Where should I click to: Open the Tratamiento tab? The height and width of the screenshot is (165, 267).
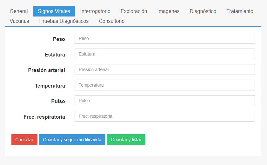point(240,11)
